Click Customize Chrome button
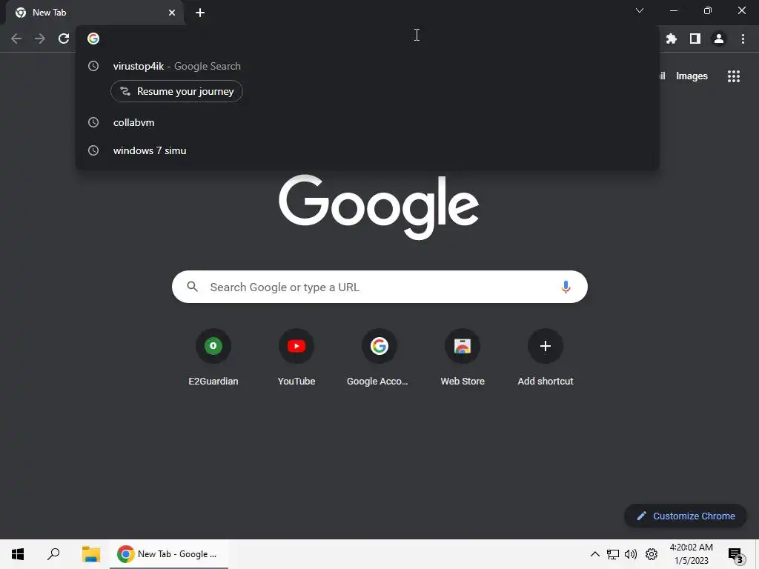The width and height of the screenshot is (759, 569). (x=686, y=516)
